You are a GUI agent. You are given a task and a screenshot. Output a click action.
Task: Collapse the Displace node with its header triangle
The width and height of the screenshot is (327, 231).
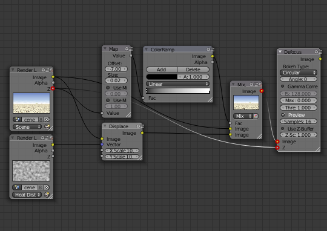(x=105, y=126)
